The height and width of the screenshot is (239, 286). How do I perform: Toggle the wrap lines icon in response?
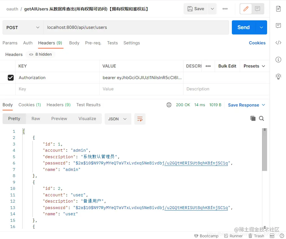pyautogui.click(x=140, y=119)
